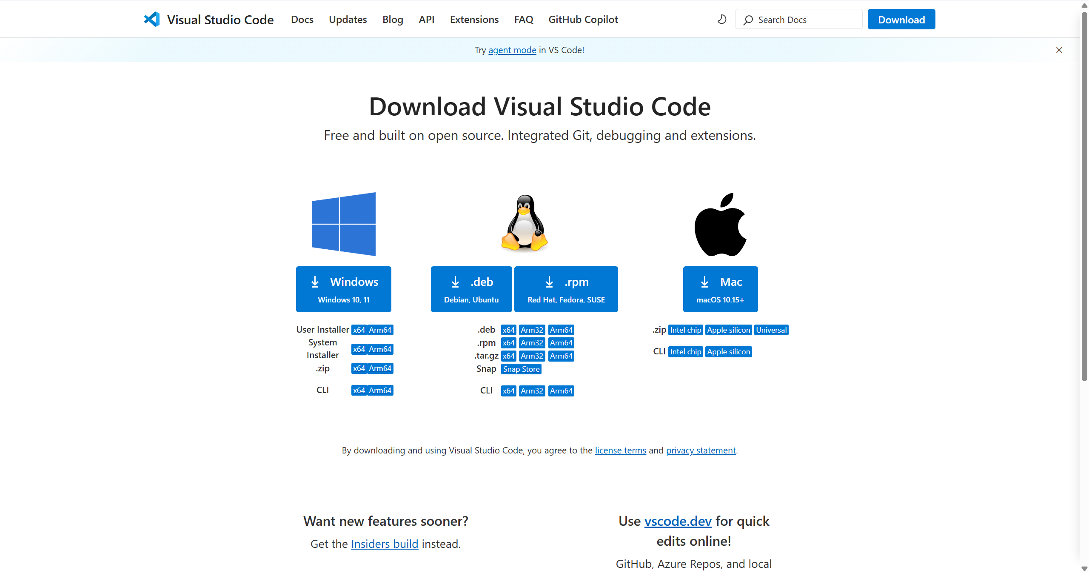Select x64 for Linux .tar.gz row

[x=509, y=356]
